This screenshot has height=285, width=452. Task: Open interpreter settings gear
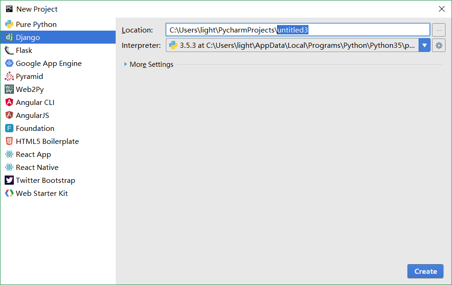[x=439, y=45]
